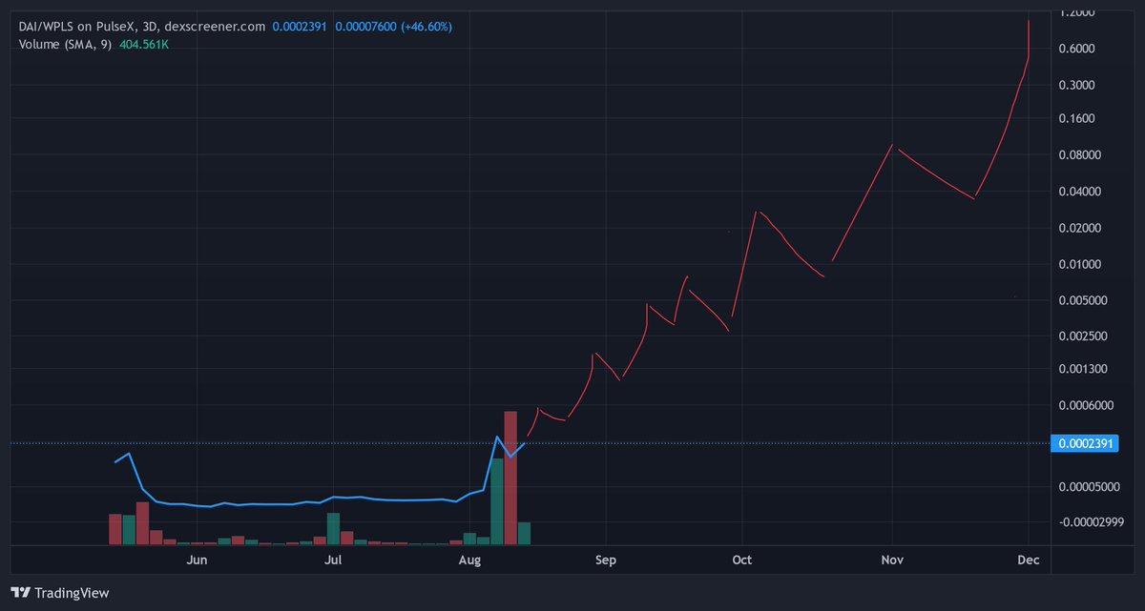Click the 0.01000 price axis label
The height and width of the screenshot is (611, 1145).
point(1078,264)
